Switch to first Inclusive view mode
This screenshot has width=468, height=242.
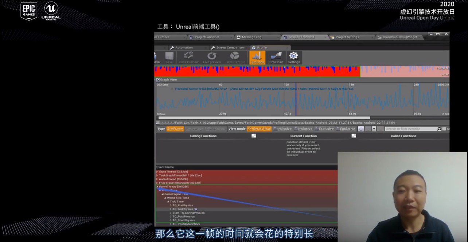coord(282,129)
